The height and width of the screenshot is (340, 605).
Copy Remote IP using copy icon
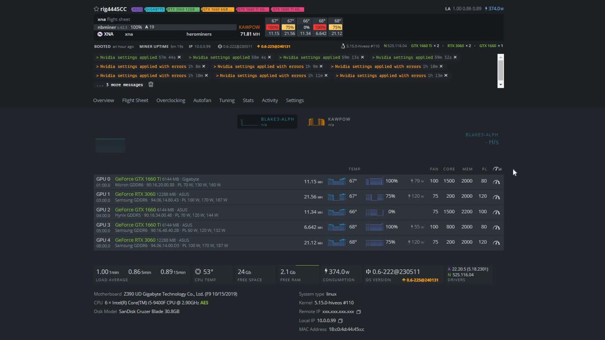(x=359, y=312)
